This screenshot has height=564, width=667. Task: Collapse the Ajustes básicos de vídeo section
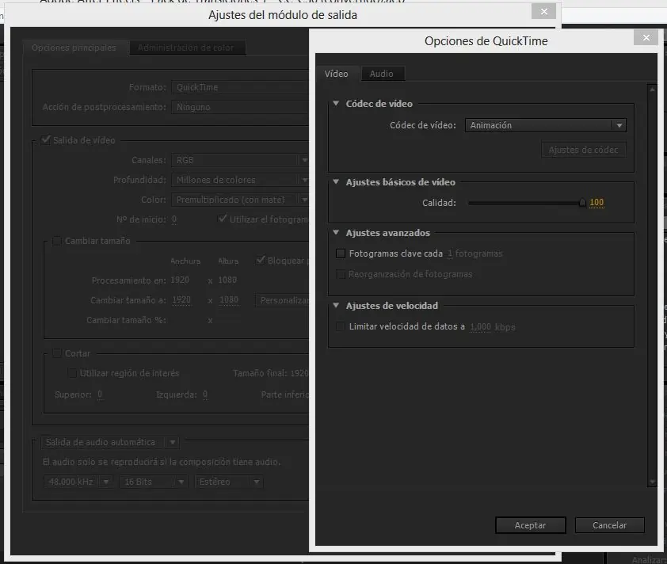click(x=336, y=181)
